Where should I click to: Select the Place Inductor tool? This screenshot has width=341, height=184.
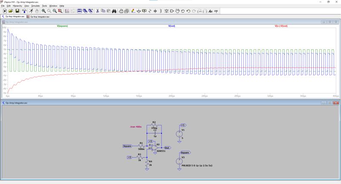tap(161, 11)
